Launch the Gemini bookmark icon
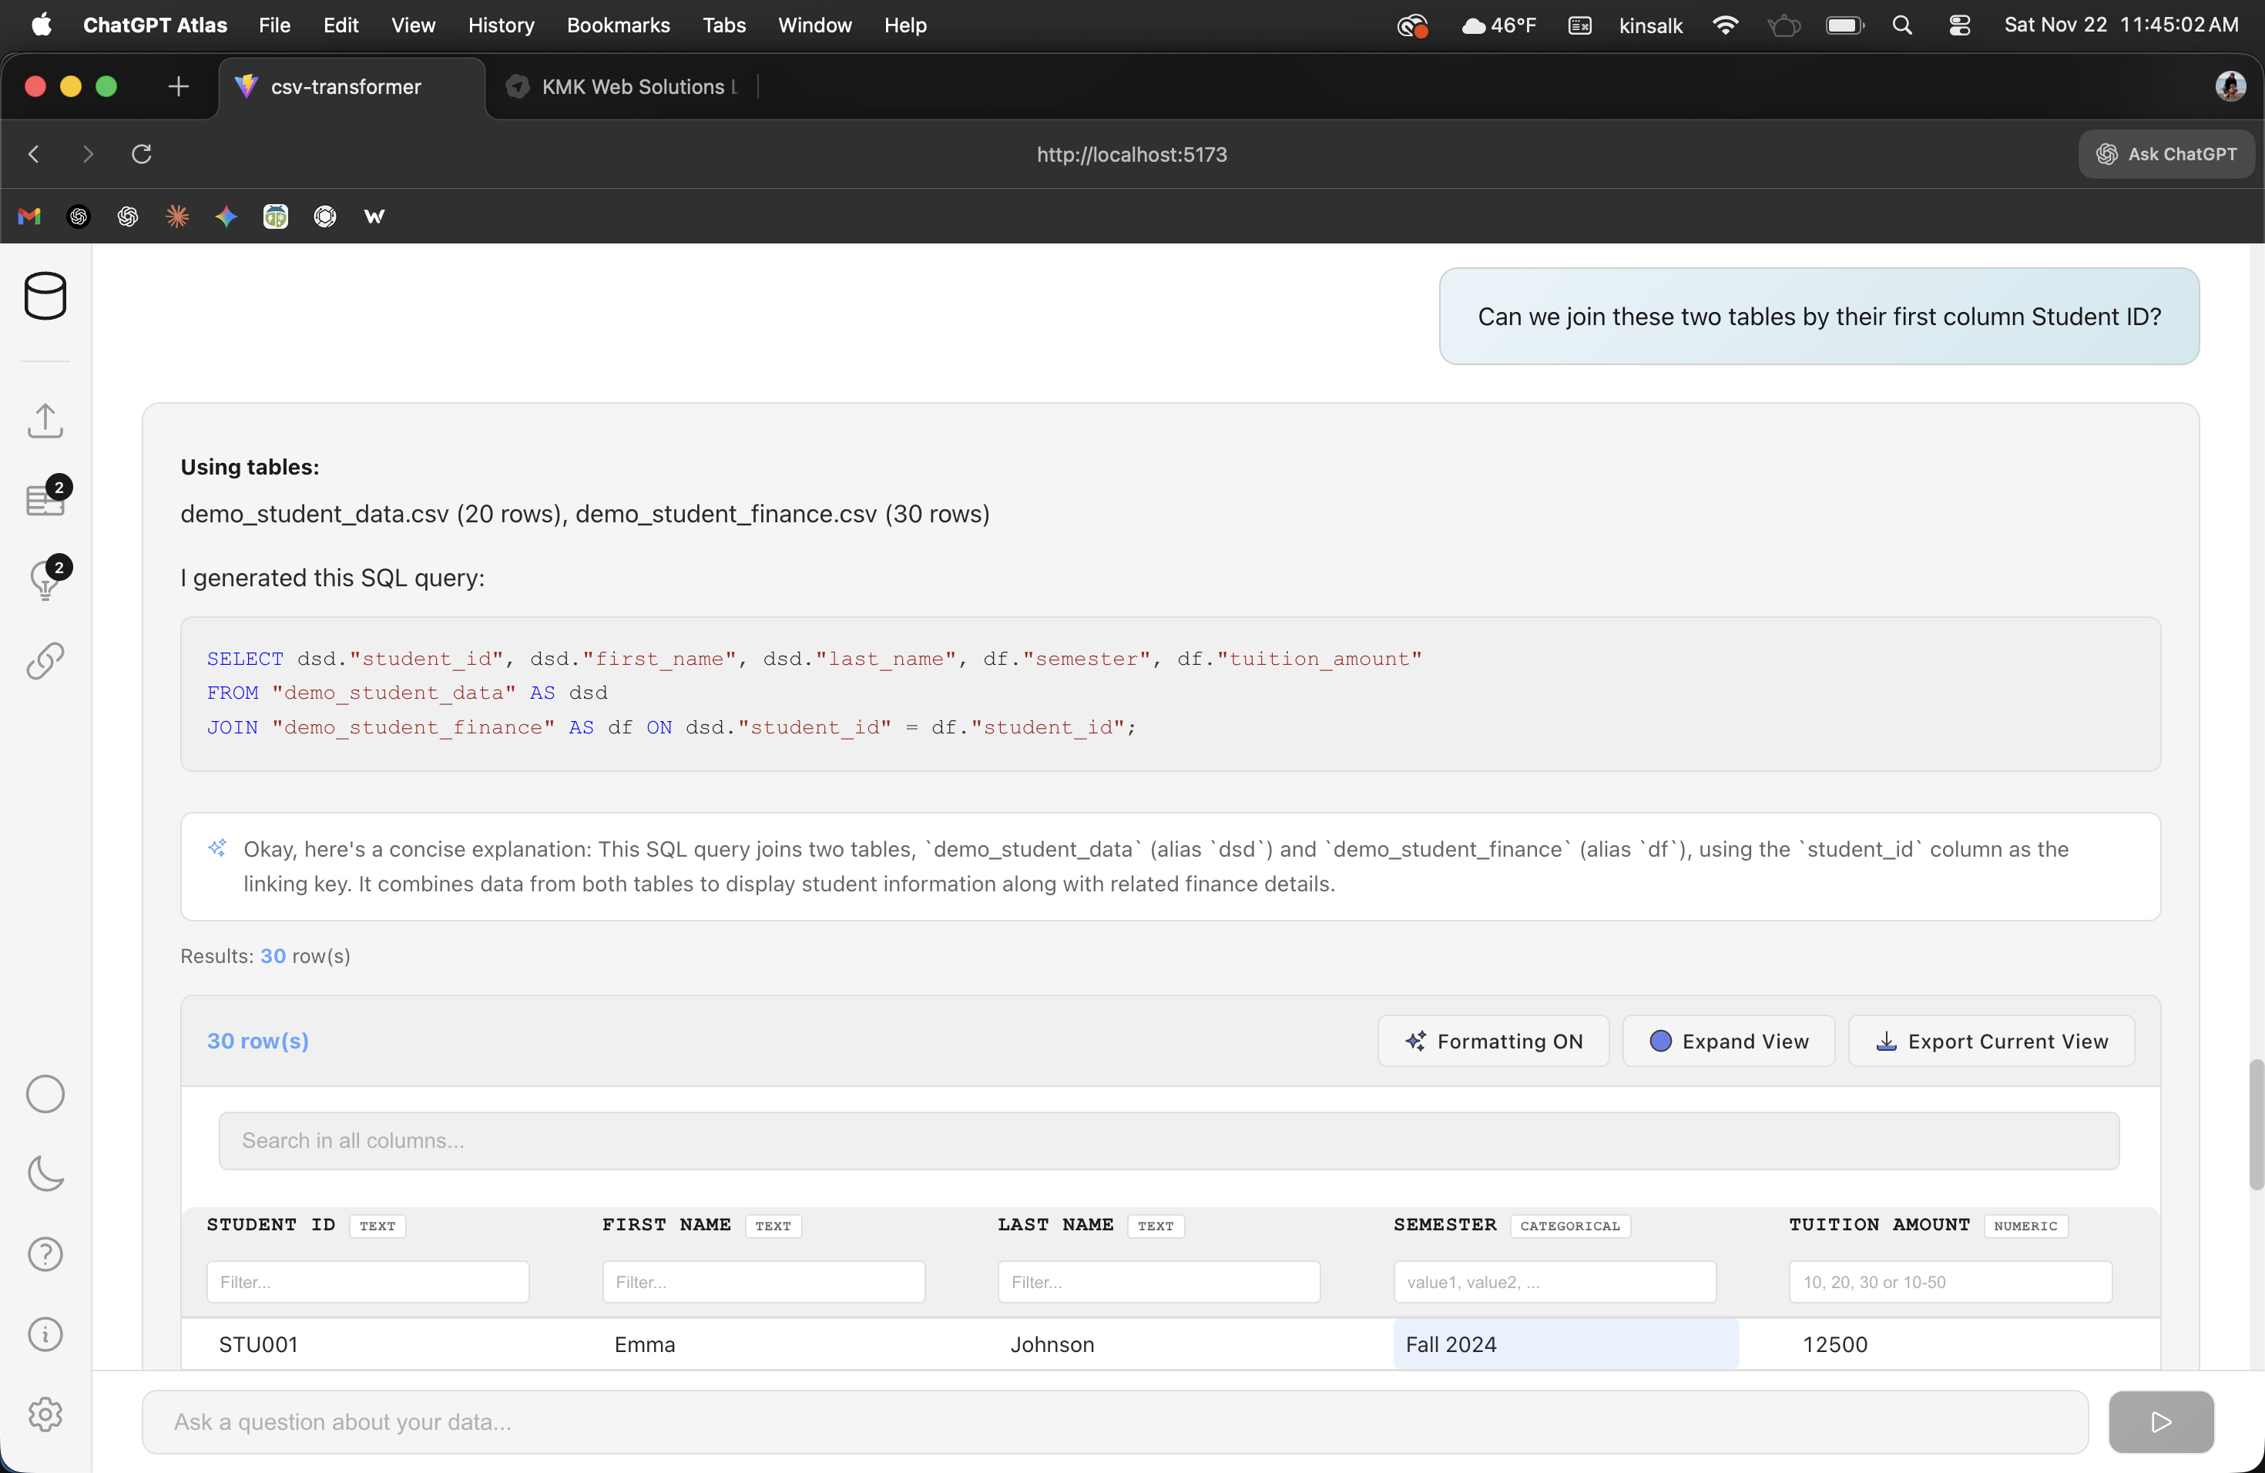Viewport: 2265px width, 1473px height. tap(226, 216)
